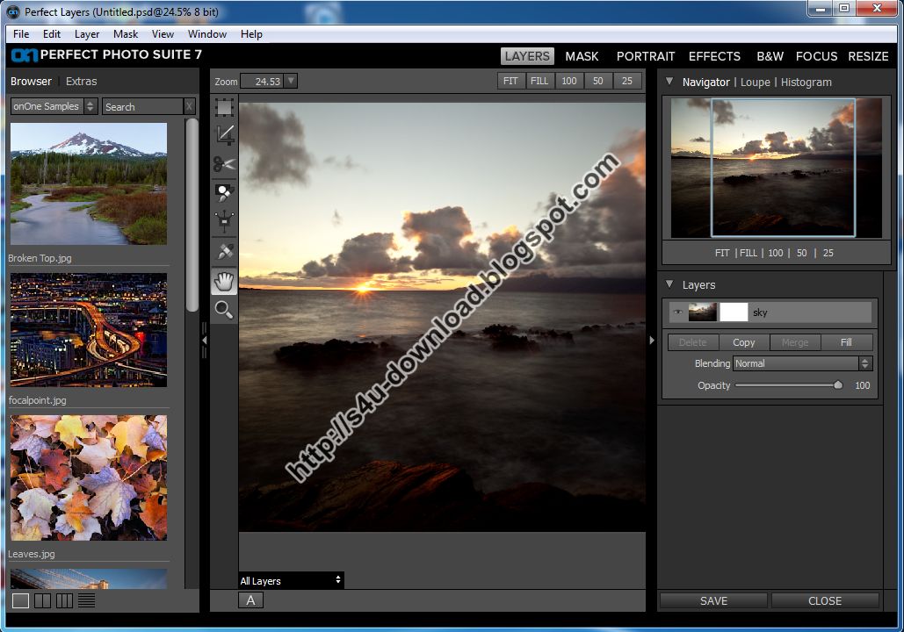Select the Hand pan tool

224,282
